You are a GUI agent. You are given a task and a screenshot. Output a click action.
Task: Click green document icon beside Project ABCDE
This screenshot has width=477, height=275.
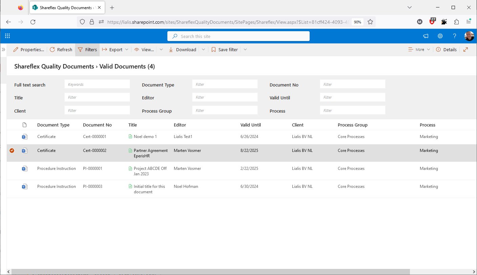click(x=130, y=169)
